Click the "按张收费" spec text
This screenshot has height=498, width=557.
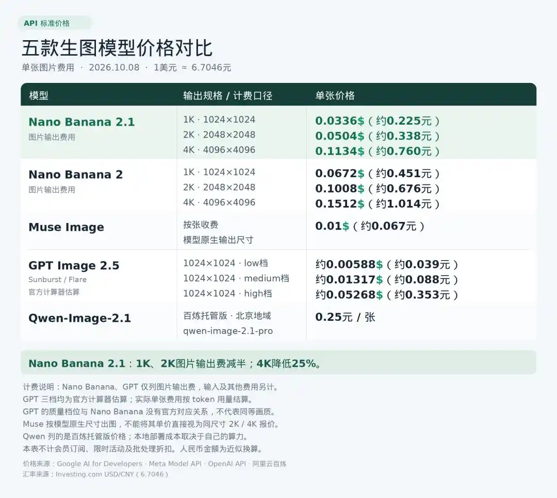coord(201,225)
